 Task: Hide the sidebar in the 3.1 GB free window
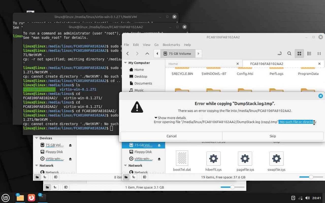click(66, 187)
